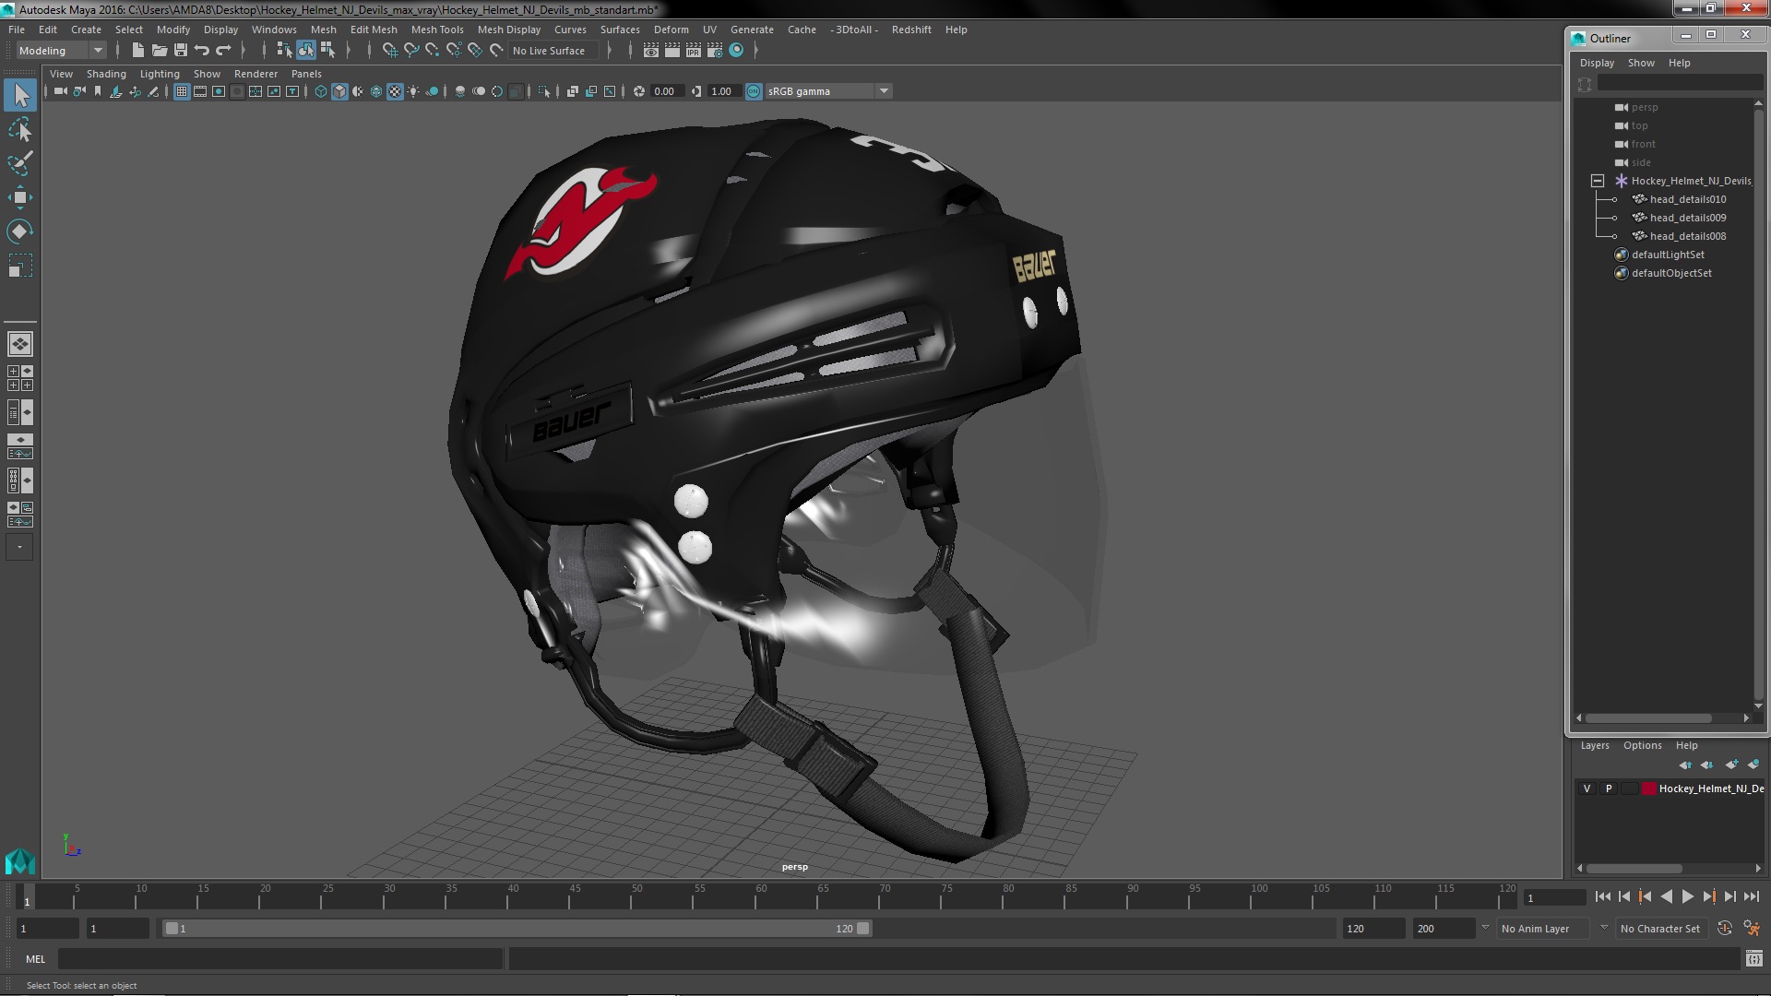Create a new scene with the New icon
Screen dimensions: 1771x996
[x=138, y=51]
